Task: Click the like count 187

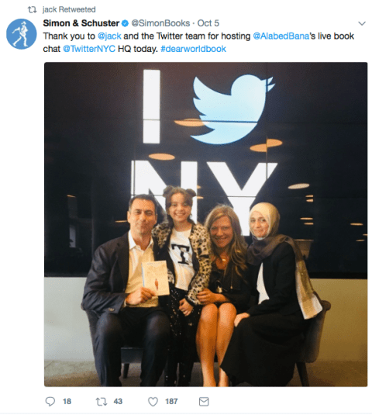Action: click(x=171, y=402)
